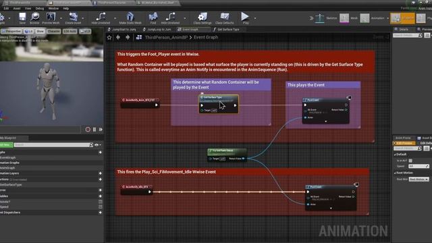Click the Find toolbar icon
This screenshot has height=243, width=432.
coord(153,17)
